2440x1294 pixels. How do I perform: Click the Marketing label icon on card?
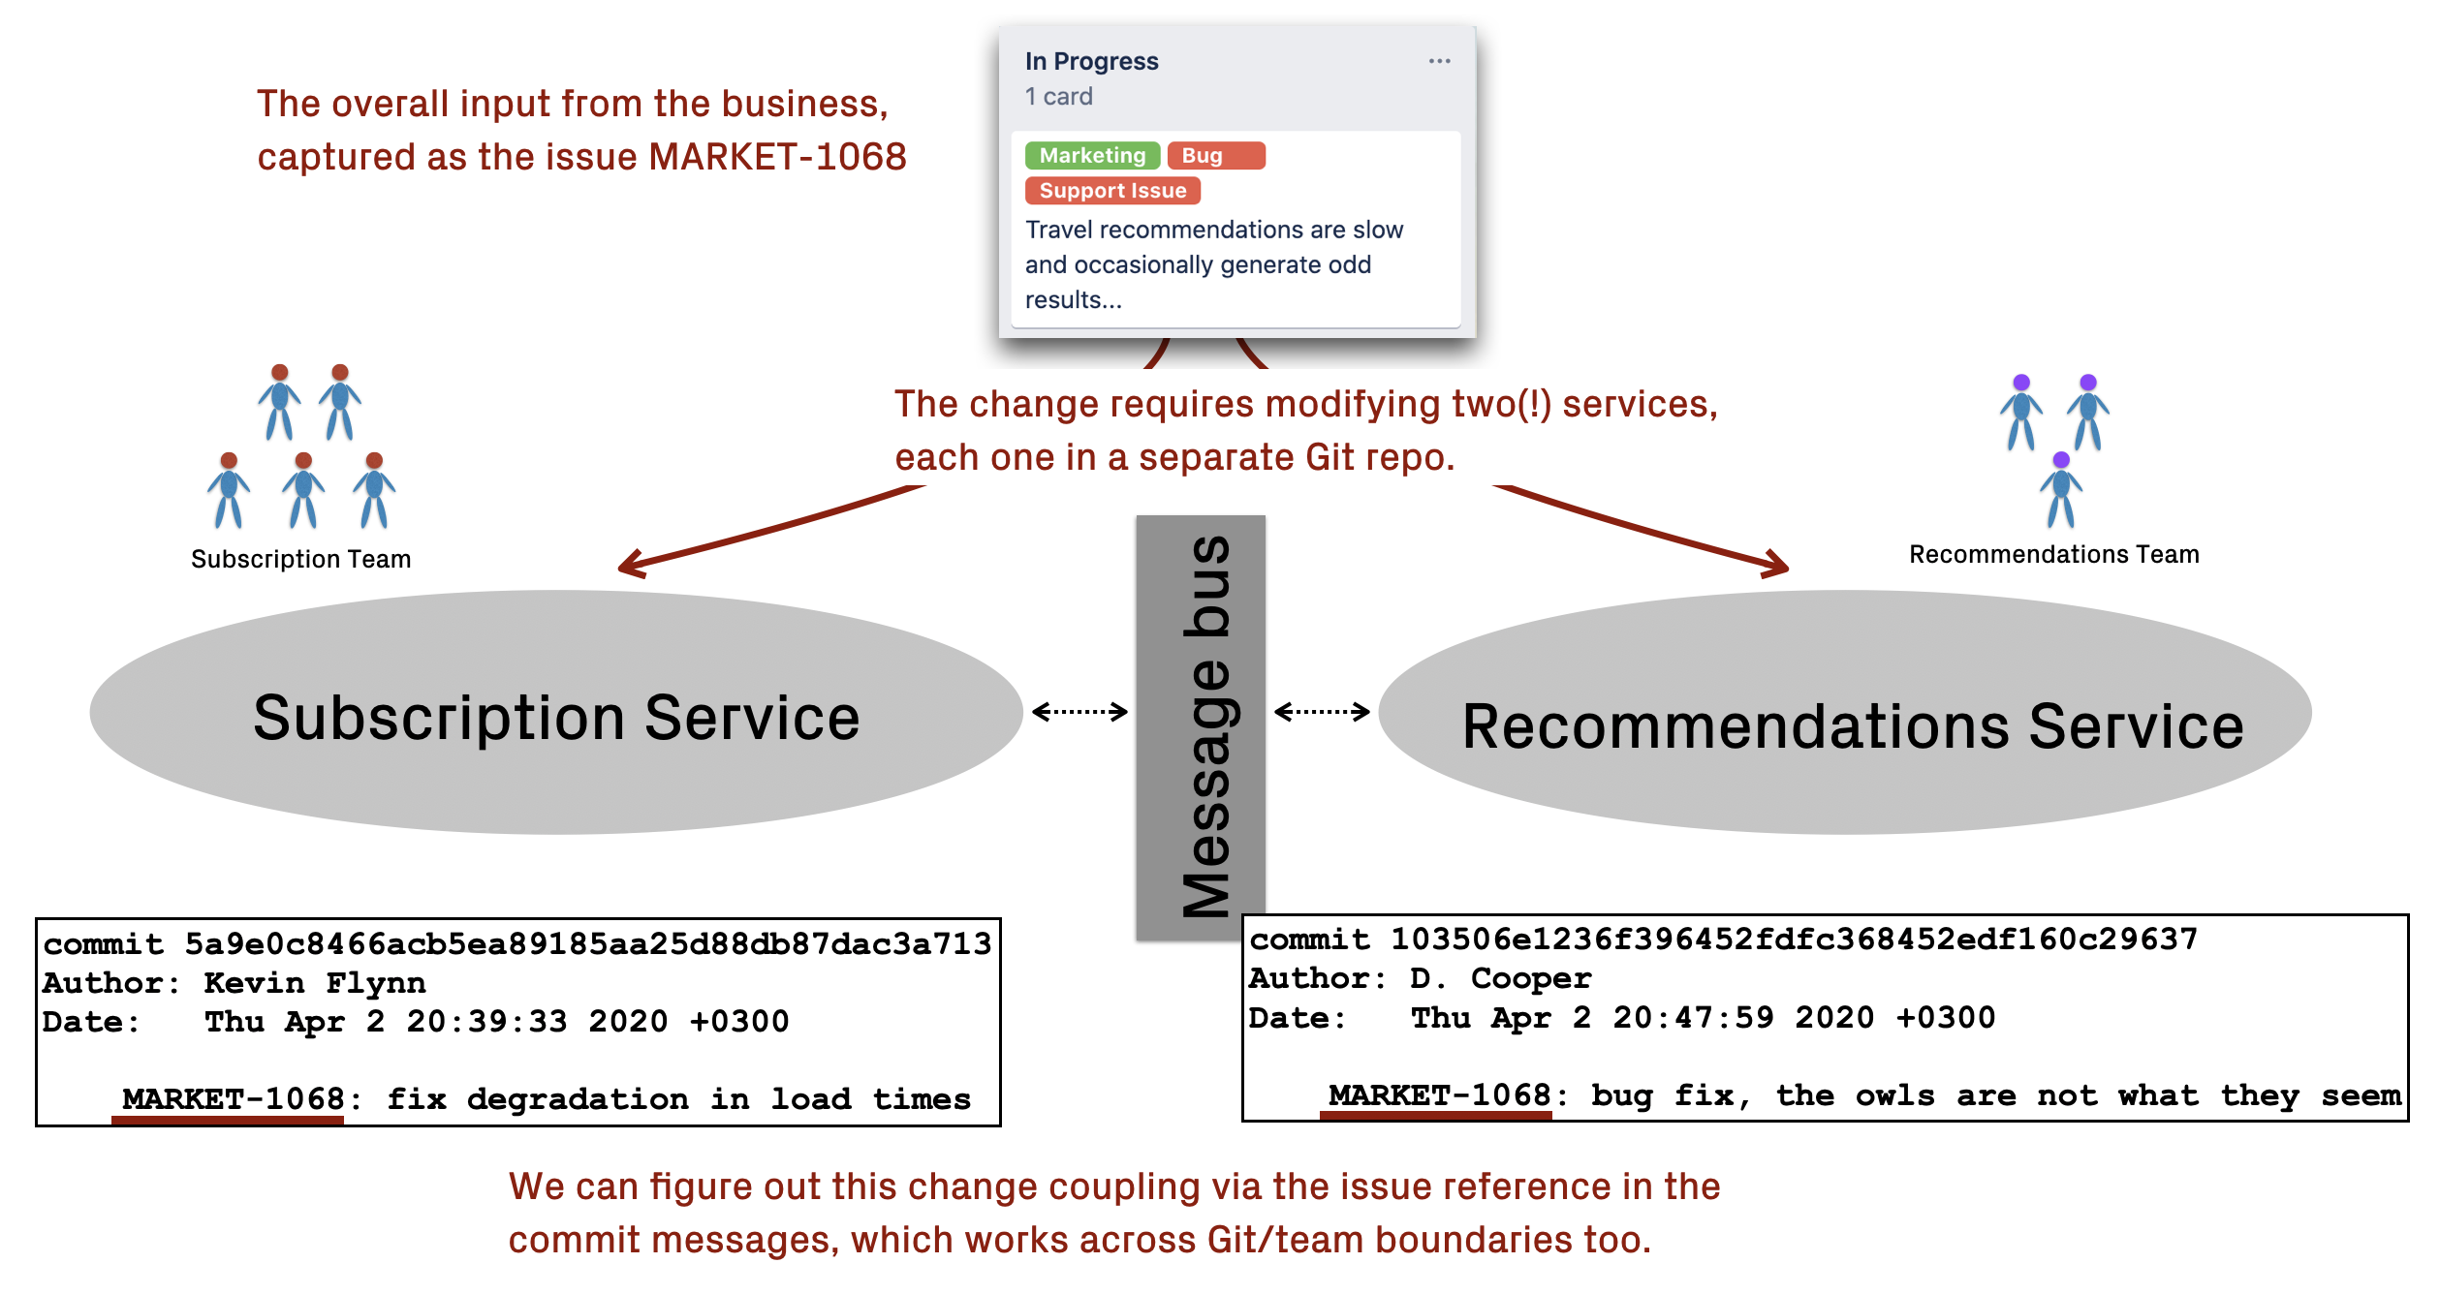coord(1092,155)
